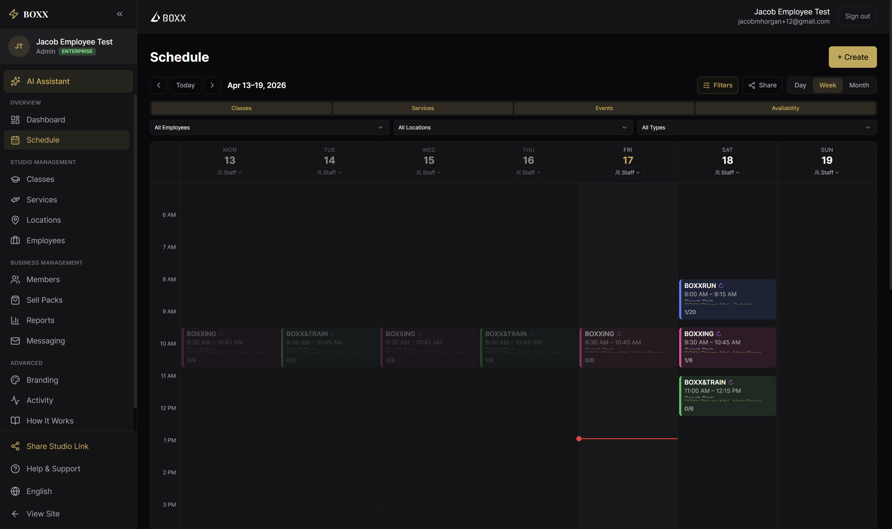This screenshot has width=892, height=529.
Task: Open Saturday BOXXING 9:30 AM class
Action: pyautogui.click(x=727, y=347)
